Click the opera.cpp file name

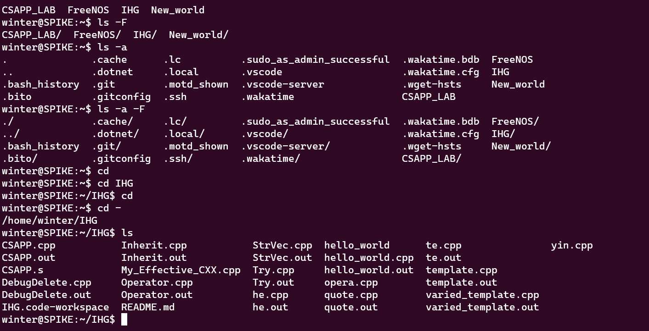[x=351, y=282]
